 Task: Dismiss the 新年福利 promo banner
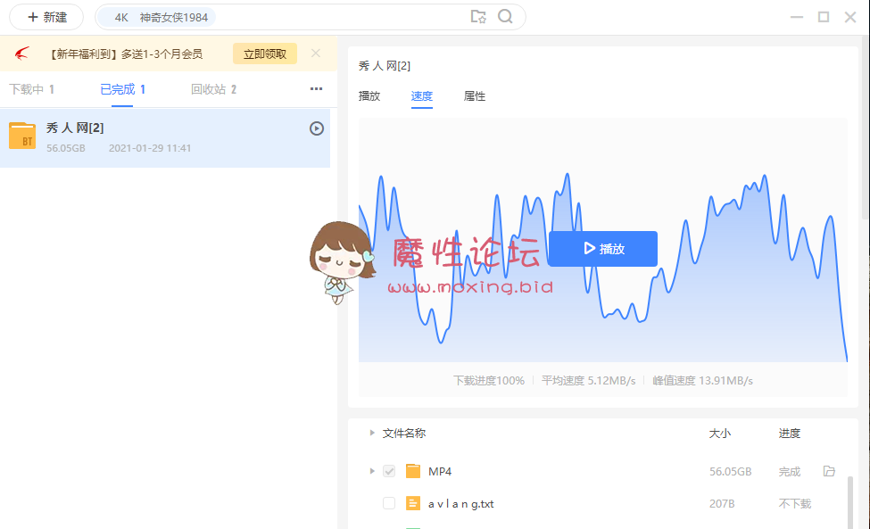[316, 54]
